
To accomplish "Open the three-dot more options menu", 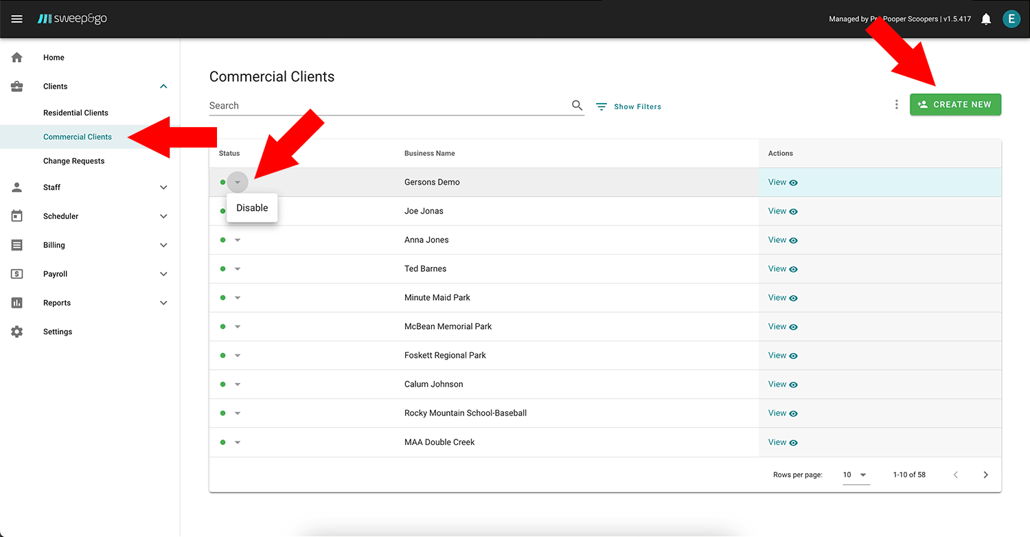I will click(896, 104).
